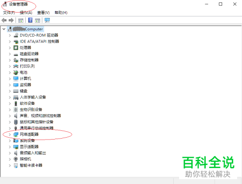Click the 通用串行总线控制器 USB icon

click(x=16, y=128)
